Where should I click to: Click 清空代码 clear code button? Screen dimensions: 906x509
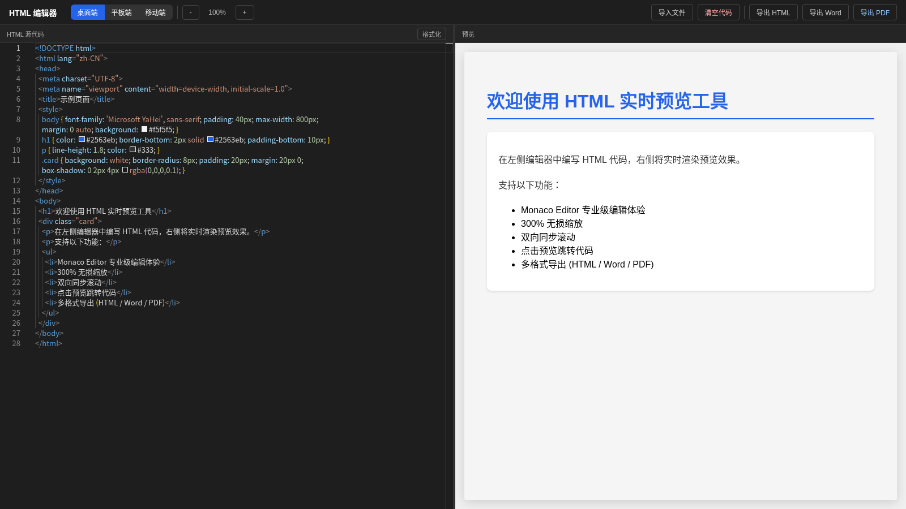coord(719,12)
